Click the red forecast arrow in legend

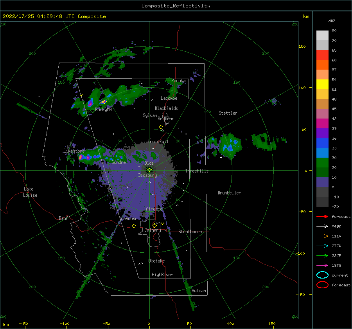[322, 216]
